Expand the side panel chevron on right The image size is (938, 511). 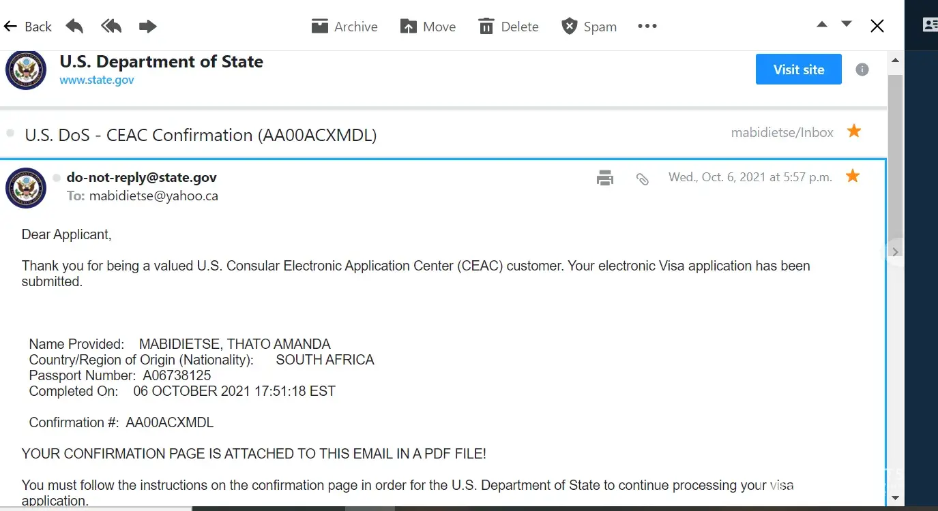click(x=895, y=252)
